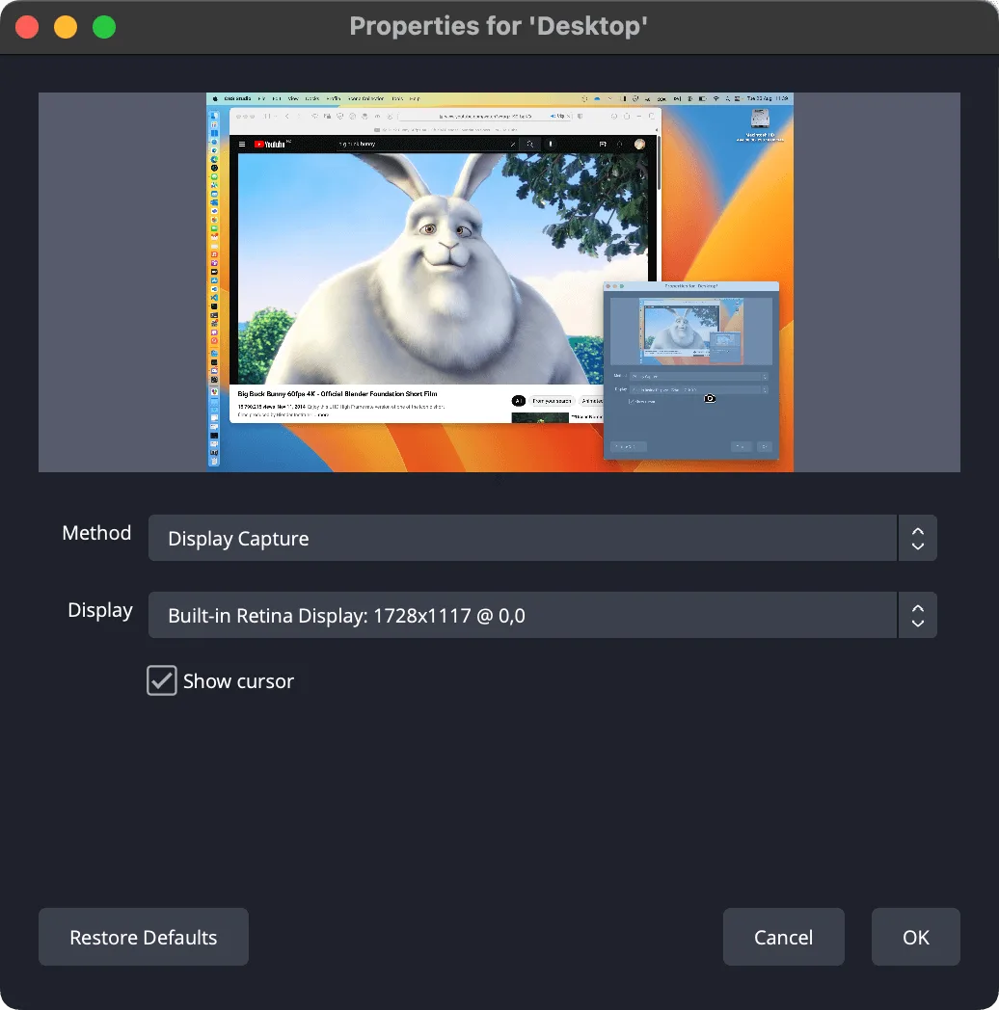
Task: Click the "Display" label text
Action: (100, 610)
